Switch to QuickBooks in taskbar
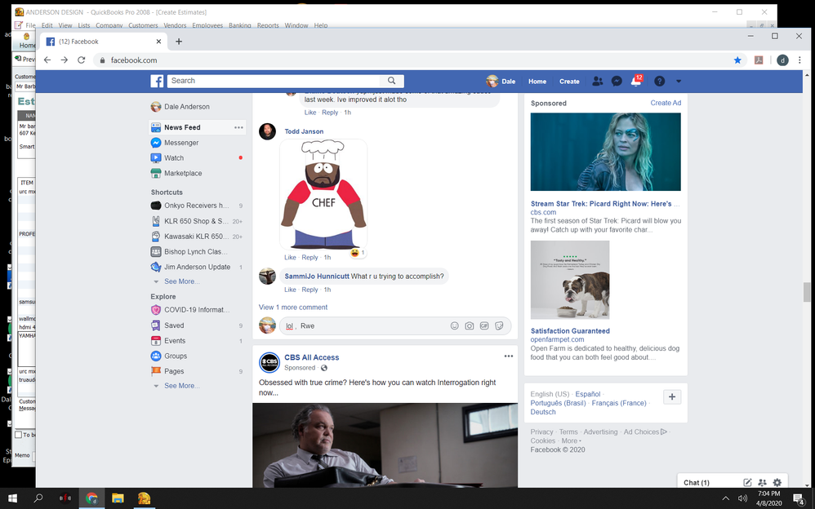This screenshot has width=815, height=509. coord(144,498)
